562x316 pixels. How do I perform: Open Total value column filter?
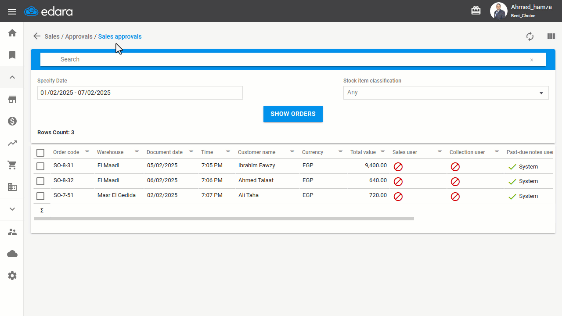click(x=383, y=152)
